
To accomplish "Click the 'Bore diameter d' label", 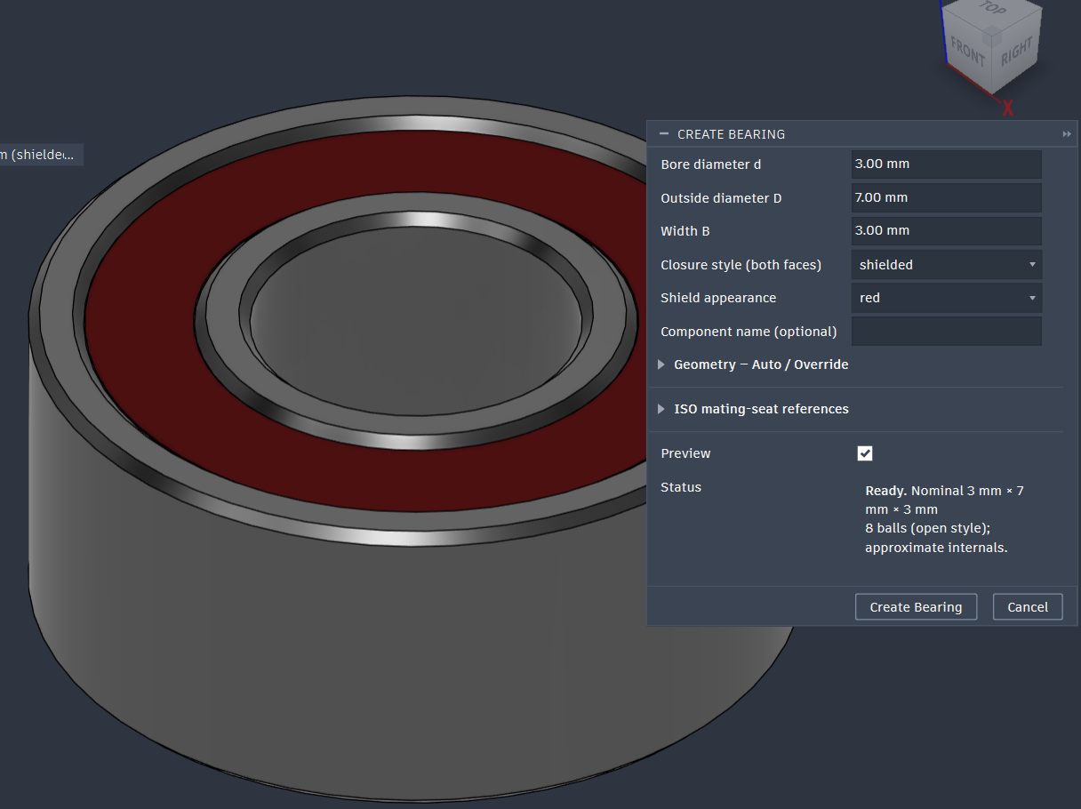I will [711, 164].
